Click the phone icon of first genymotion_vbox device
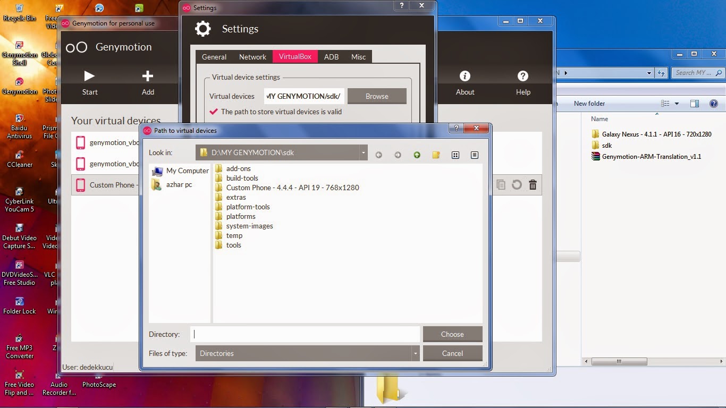This screenshot has height=408, width=726. [x=80, y=142]
